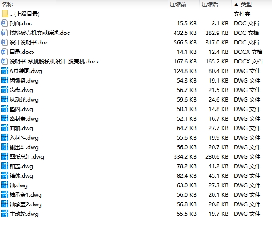272x238 pixels.
Task: Select the file name 图纸总汇.dwg
Action: point(27,157)
